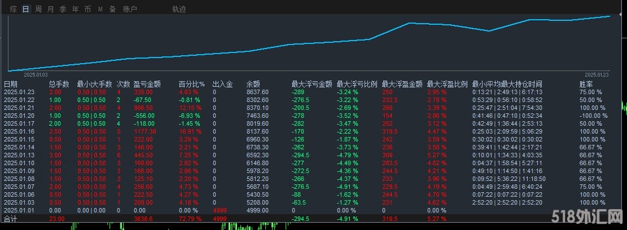
Task: Sort by the 总手数 column header
Action: pyautogui.click(x=59, y=84)
